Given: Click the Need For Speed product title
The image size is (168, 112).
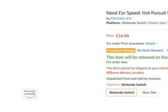Looking at the screenshot, I should click(137, 13).
